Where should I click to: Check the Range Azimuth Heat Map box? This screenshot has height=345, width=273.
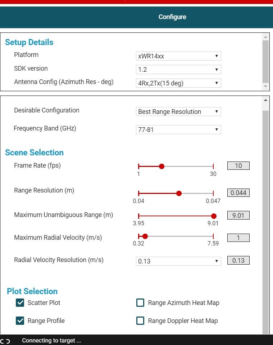pos(140,303)
